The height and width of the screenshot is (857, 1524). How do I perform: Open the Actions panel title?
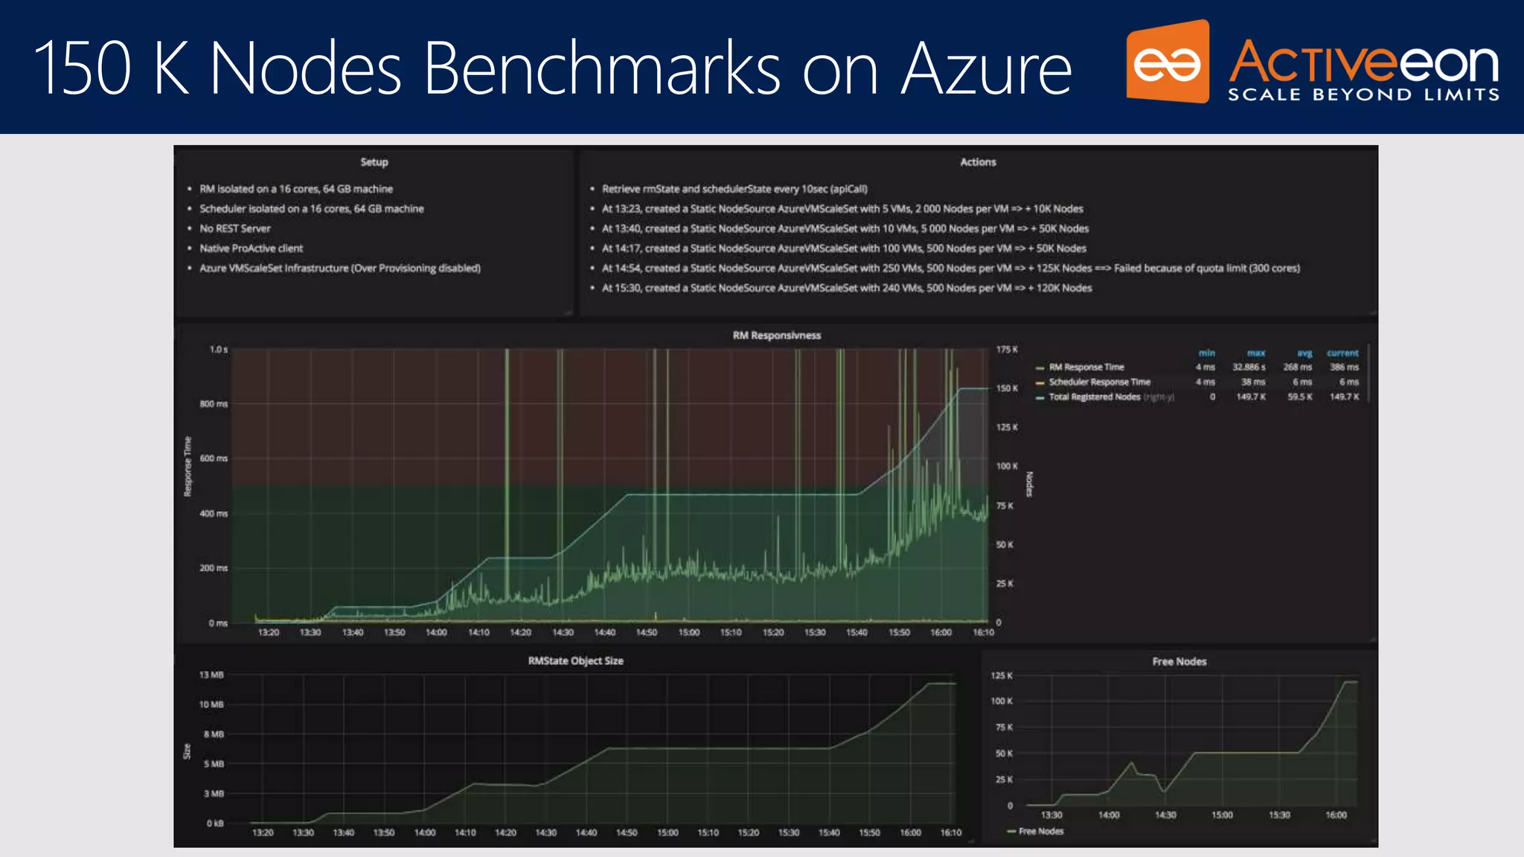(x=978, y=162)
